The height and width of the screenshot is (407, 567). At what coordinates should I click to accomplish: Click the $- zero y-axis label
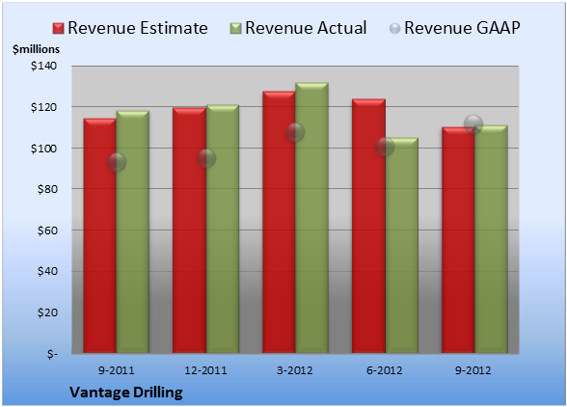[52, 354]
